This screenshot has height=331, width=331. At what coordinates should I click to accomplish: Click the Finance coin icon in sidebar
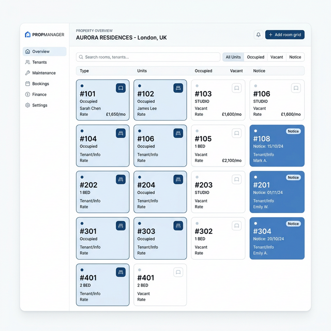click(x=27, y=94)
